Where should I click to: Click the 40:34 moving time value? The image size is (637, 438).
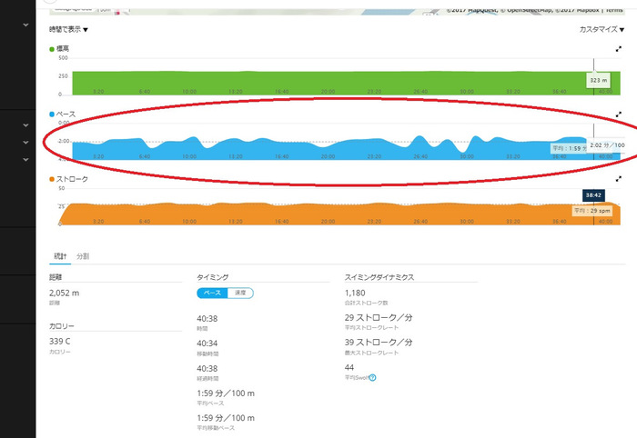207,343
